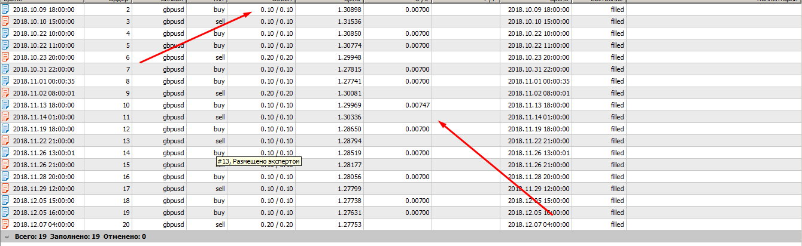Select the order number 13 cell
The height and width of the screenshot is (246, 802).
click(126, 141)
